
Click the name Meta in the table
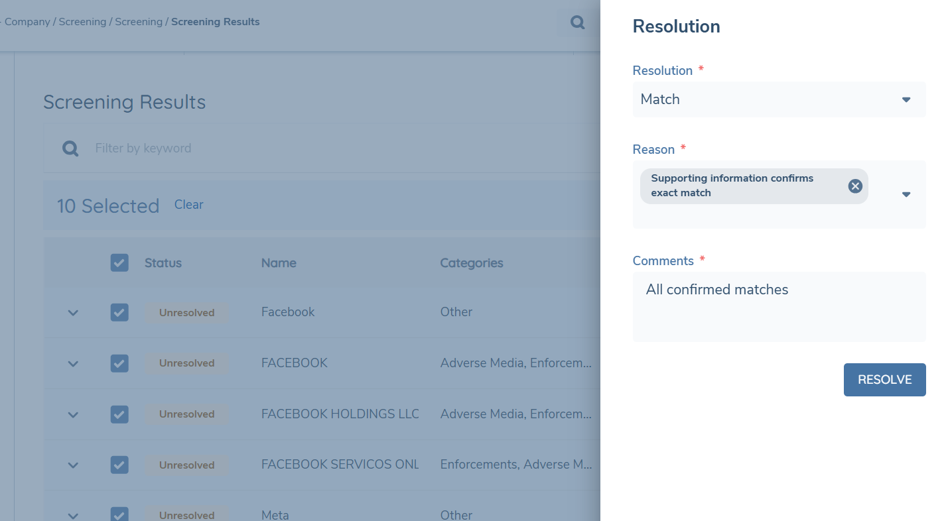pos(275,515)
